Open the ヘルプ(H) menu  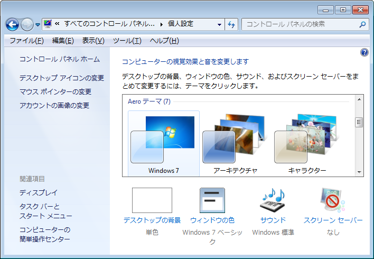164,41
